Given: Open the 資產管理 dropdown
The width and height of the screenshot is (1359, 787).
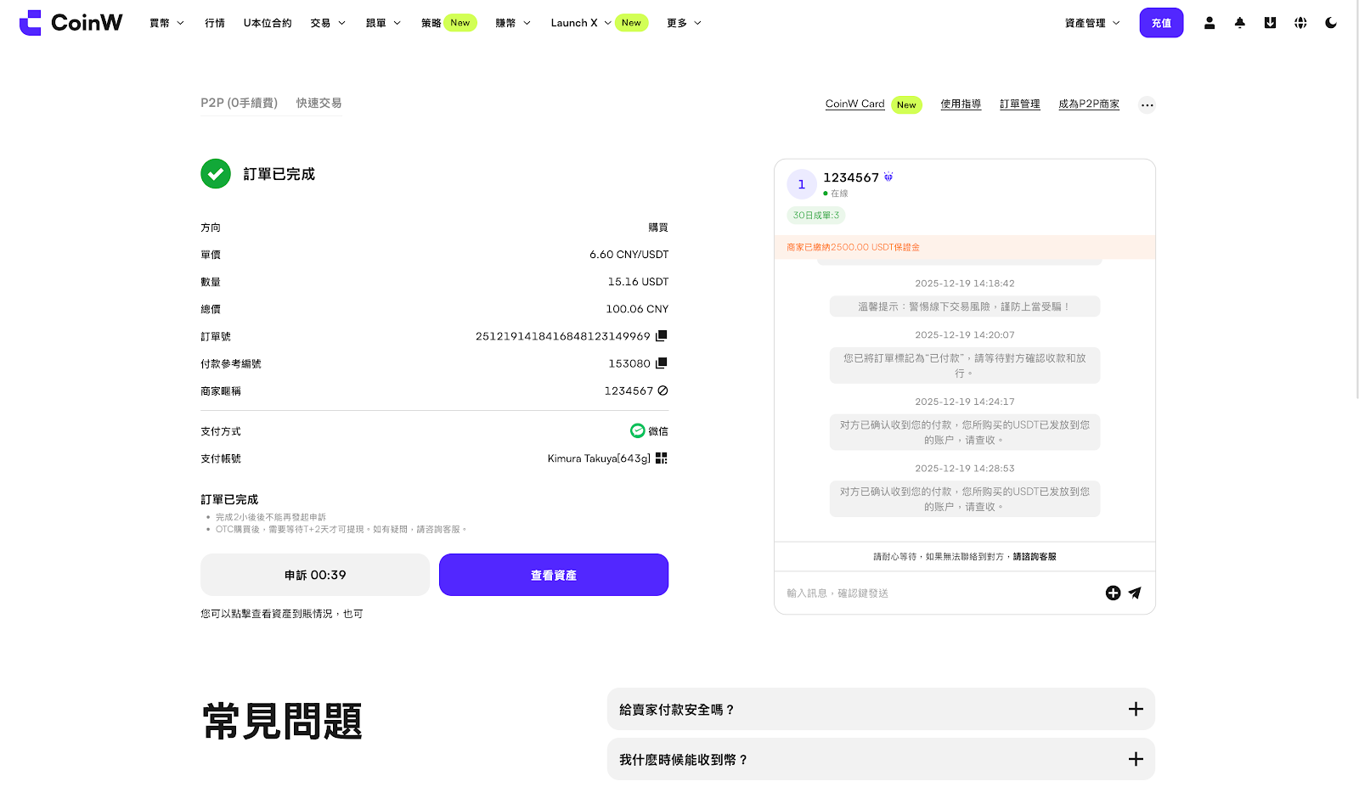Looking at the screenshot, I should click(x=1092, y=23).
